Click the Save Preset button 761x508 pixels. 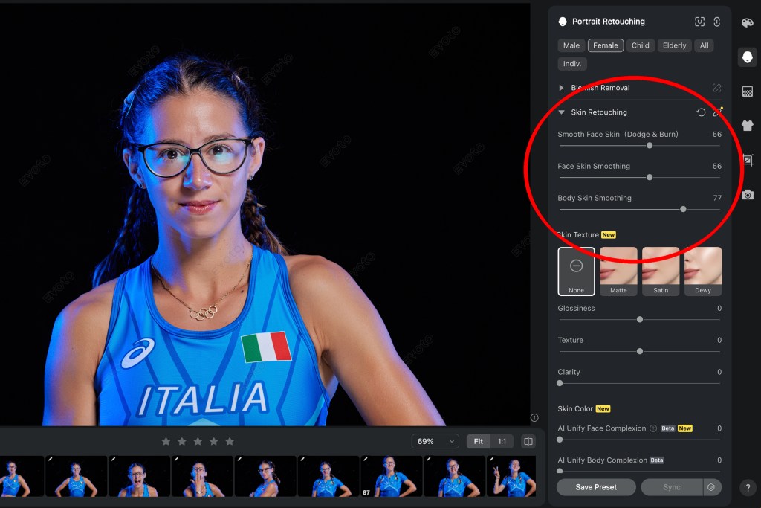596,487
